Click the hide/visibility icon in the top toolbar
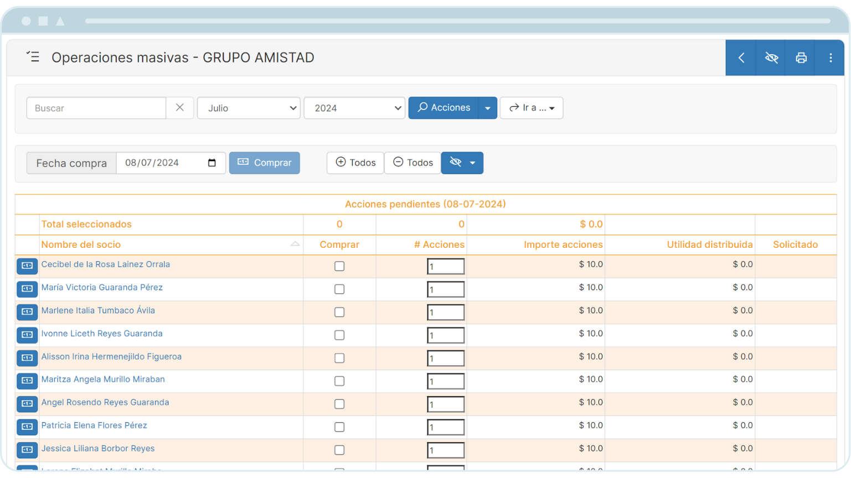851x478 pixels. click(771, 57)
